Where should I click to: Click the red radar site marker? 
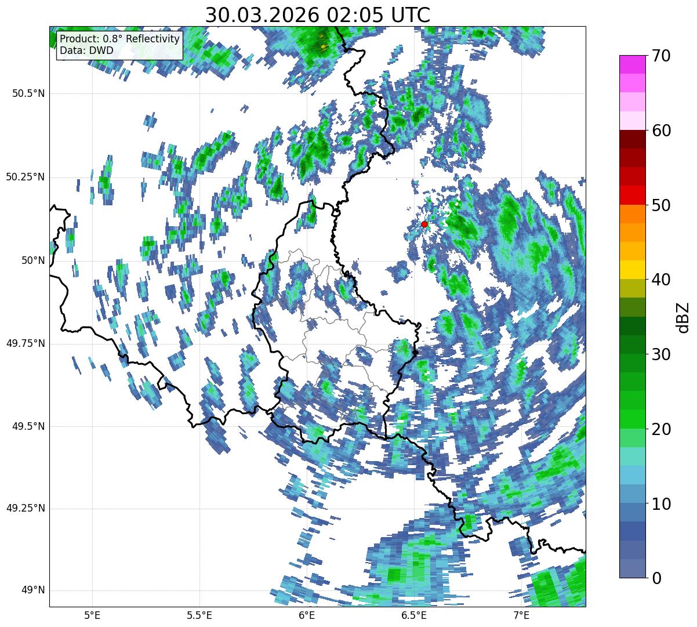point(424,224)
